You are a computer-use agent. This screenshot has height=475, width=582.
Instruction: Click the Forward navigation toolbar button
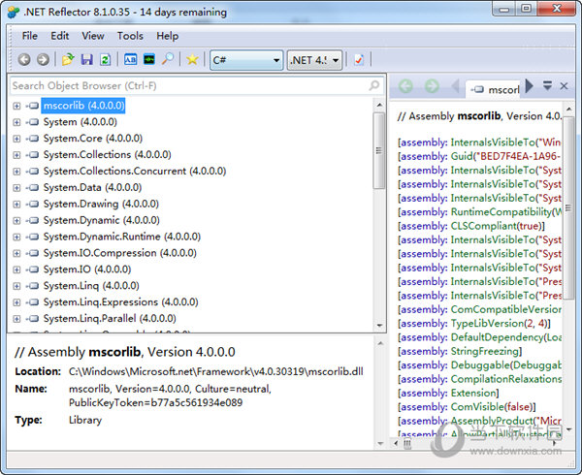(43, 59)
